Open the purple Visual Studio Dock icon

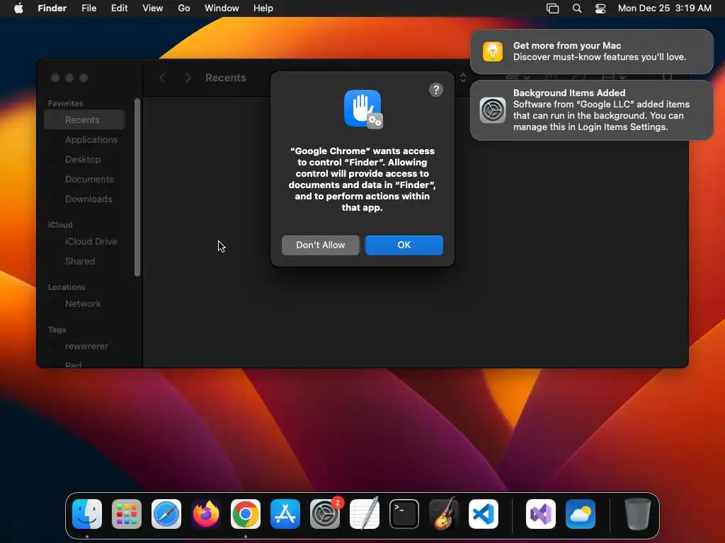point(541,514)
